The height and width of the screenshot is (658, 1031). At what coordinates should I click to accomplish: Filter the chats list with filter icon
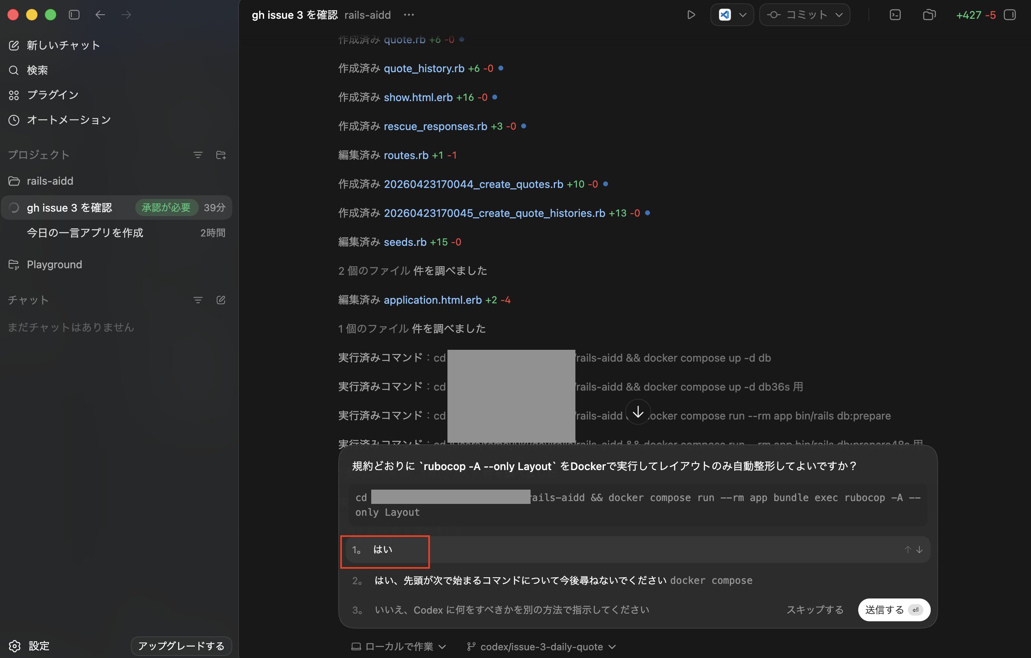pos(198,300)
